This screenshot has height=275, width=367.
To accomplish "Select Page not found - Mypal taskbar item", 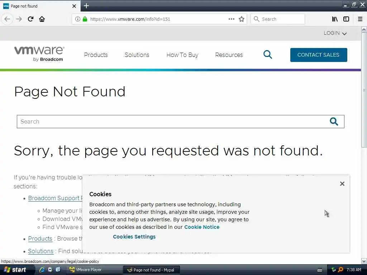I will pyautogui.click(x=151, y=270).
